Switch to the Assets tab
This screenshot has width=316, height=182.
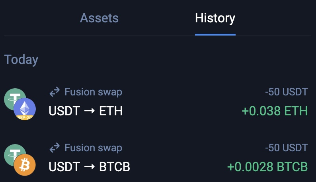pos(99,18)
